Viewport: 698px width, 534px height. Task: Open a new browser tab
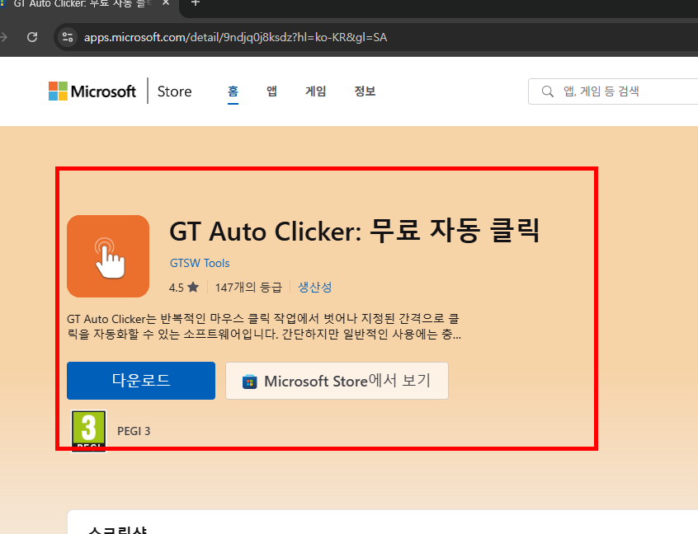click(x=195, y=3)
